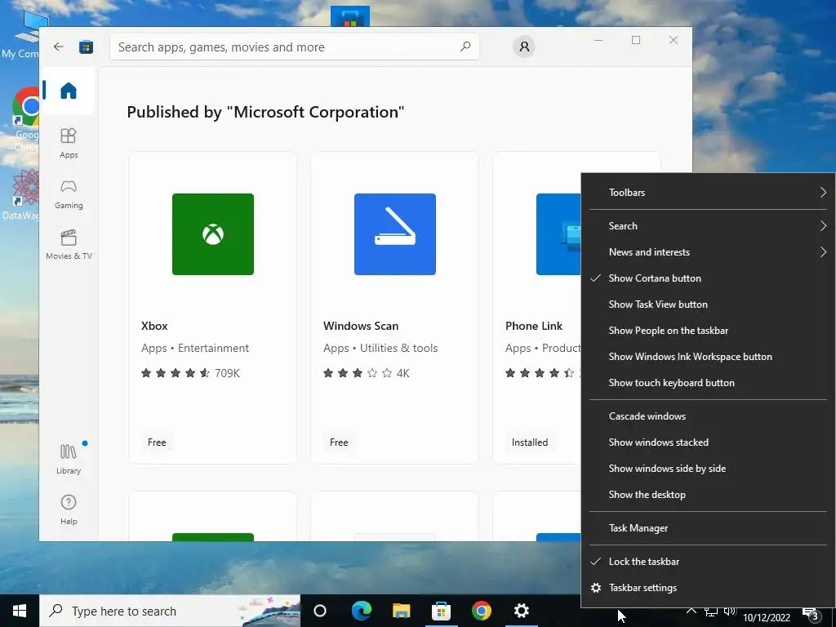
Task: Toggle Lock the taskbar option
Action: click(x=708, y=562)
